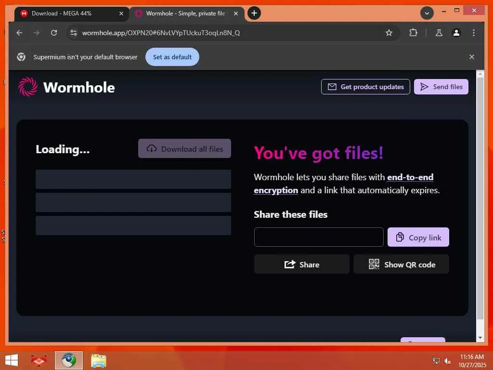Open the browser profile icon
Viewport: 493px width, 370px height.
456,33
